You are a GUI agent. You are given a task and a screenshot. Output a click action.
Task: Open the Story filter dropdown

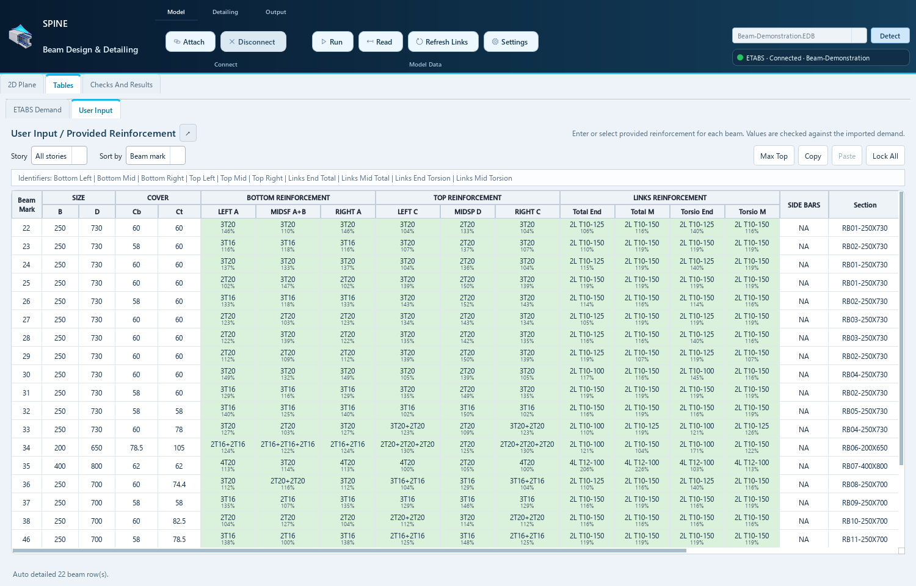pos(59,156)
